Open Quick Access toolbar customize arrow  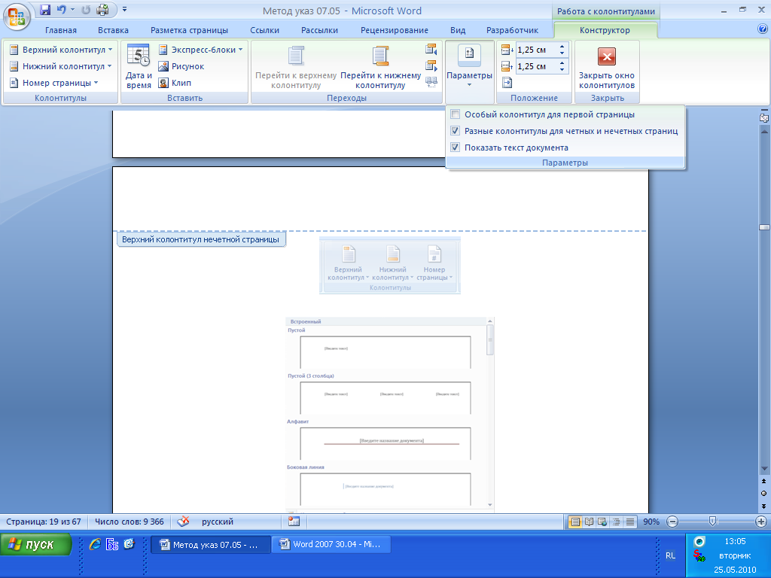(x=124, y=9)
